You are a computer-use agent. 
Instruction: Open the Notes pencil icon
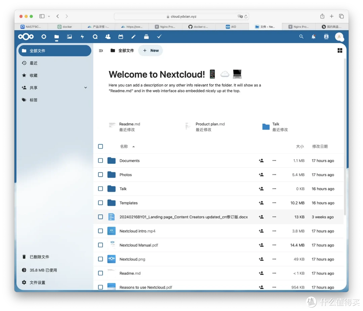[133, 37]
